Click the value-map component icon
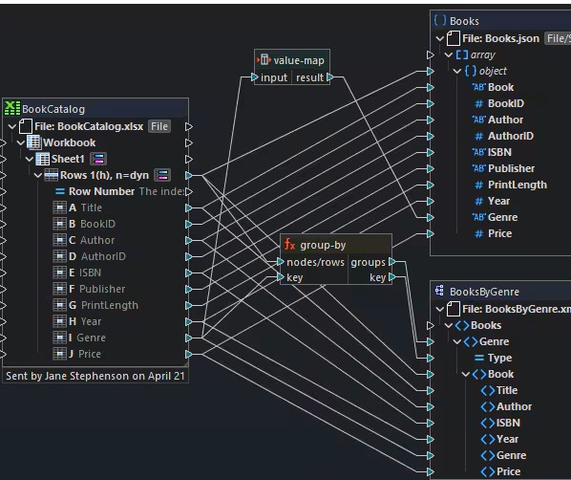Screen dimensions: 571x480 coord(264,60)
